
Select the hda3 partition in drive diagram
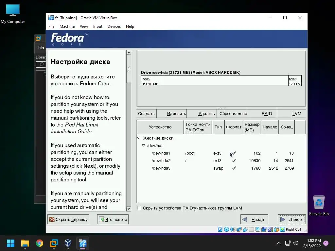(x=295, y=81)
